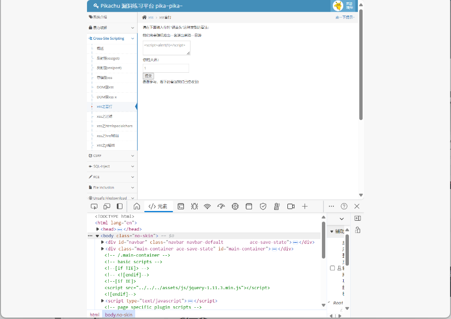Open xss之盲打 lesson
Screen dimensions: 451x319
pos(104,106)
